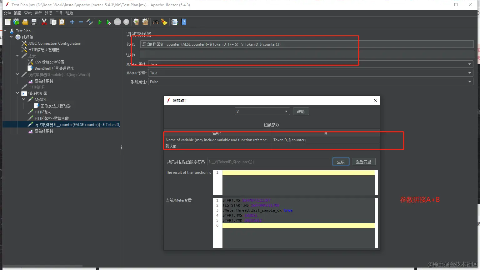Click the 拷贝并粘贴函数字符串 field
This screenshot has height=270, width=480.
click(x=268, y=162)
